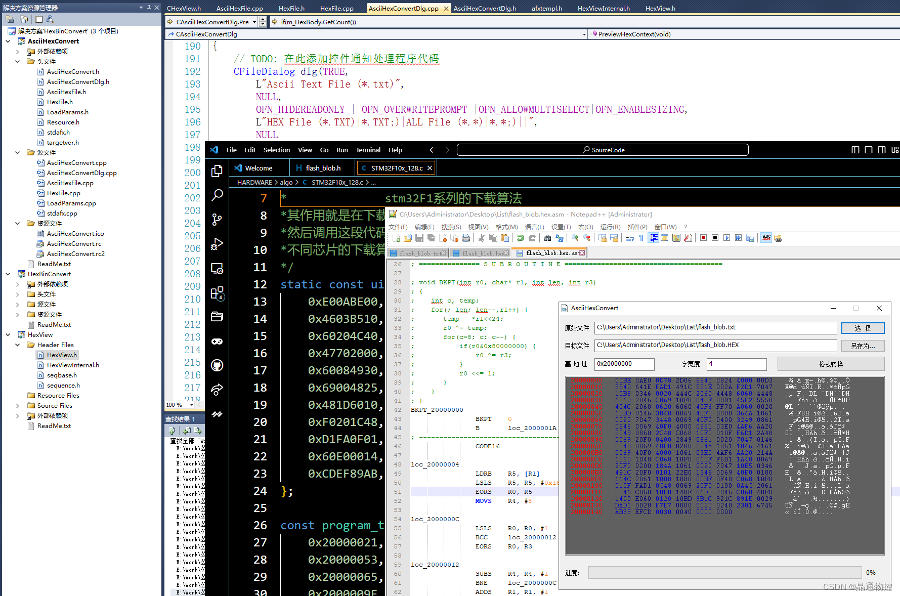The width and height of the screenshot is (900, 596).
Task: Open VS Code Extensions icon
Action: pos(217,293)
